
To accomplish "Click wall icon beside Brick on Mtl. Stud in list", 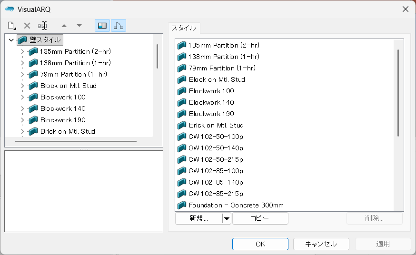I will click(182, 125).
